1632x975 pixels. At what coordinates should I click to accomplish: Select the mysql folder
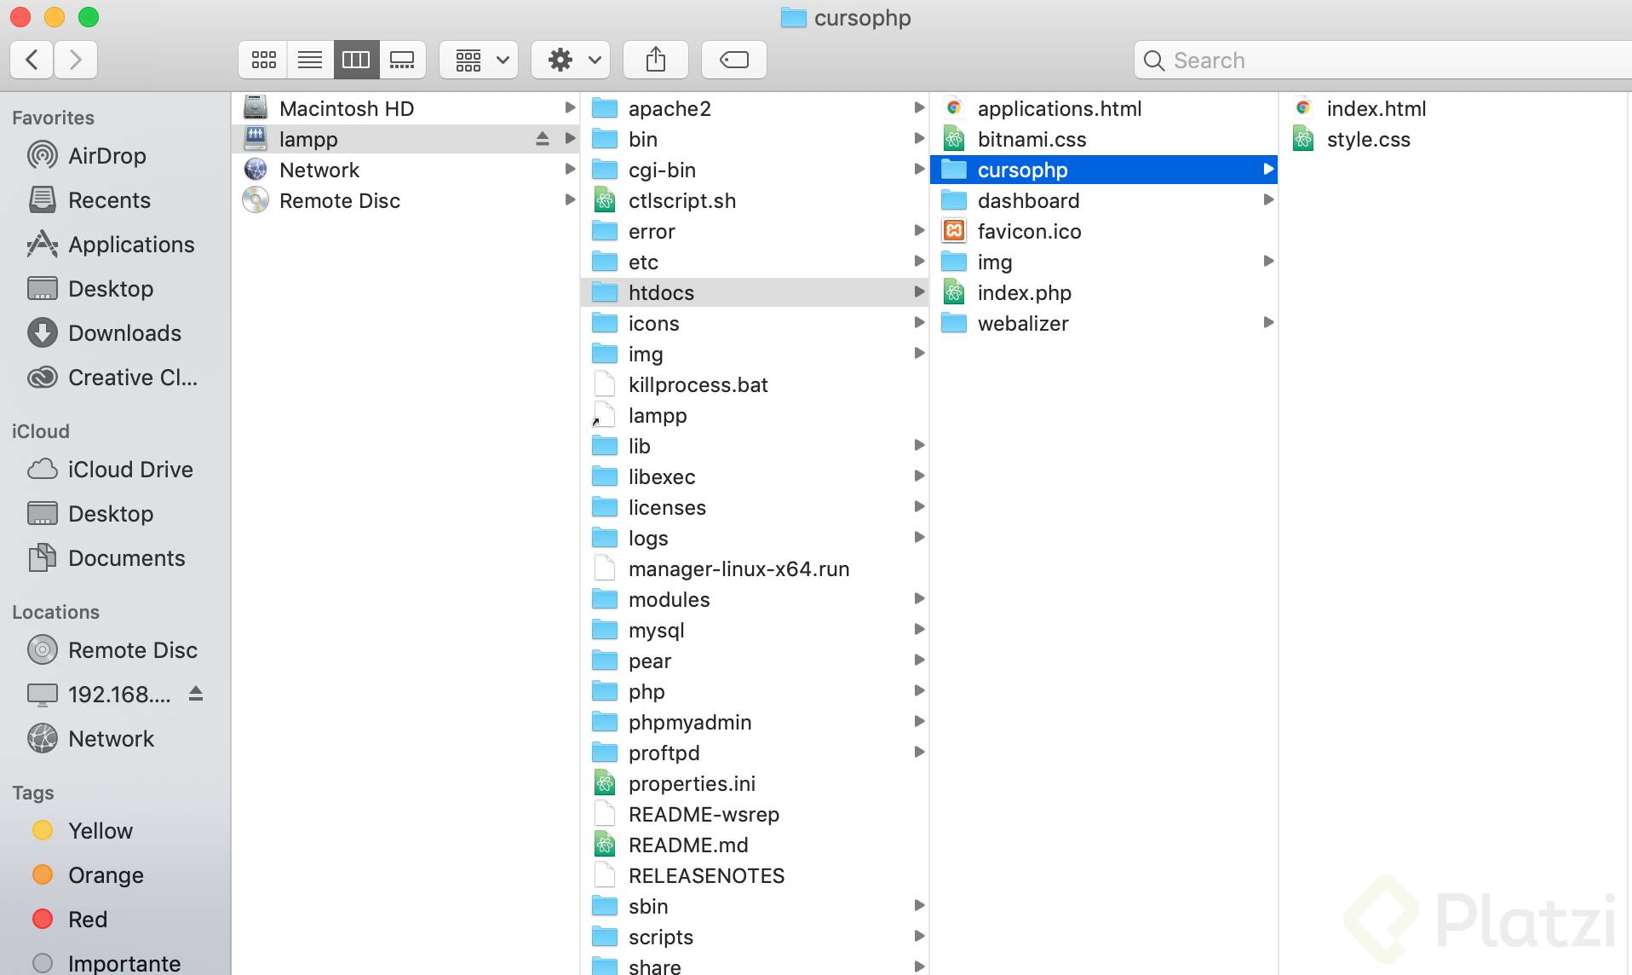755,630
